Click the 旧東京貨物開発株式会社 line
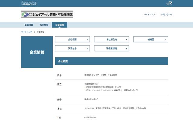 tap(103, 87)
